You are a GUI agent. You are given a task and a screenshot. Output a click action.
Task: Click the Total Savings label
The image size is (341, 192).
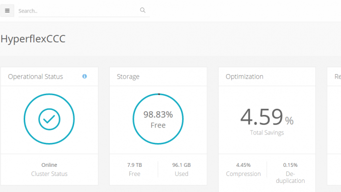[x=267, y=133]
